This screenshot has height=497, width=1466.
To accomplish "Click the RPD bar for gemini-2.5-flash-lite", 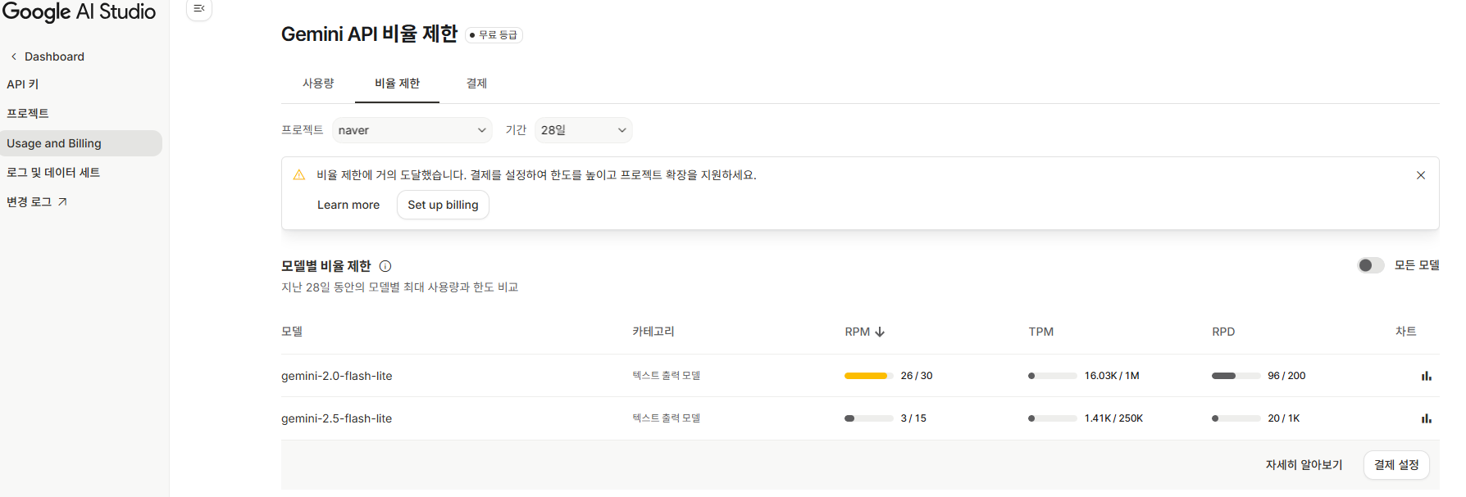I will [x=1236, y=418].
